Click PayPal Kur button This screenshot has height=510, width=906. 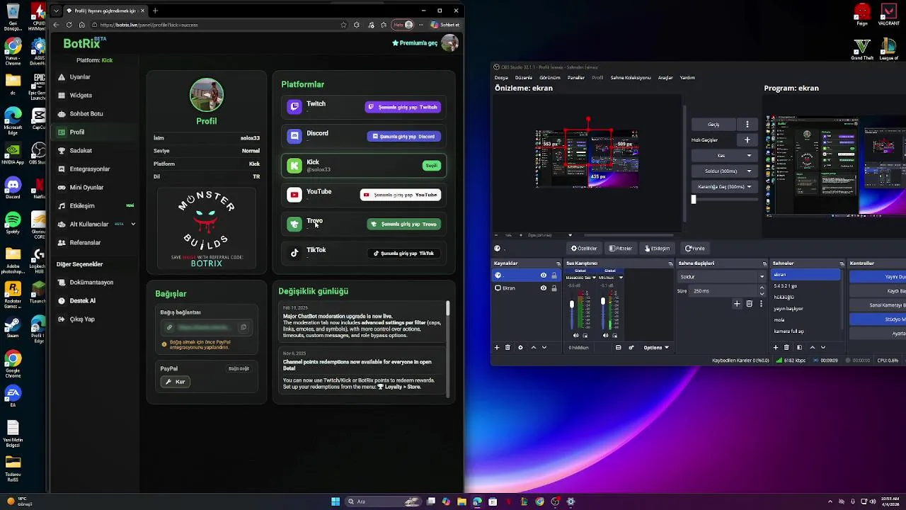[175, 382]
